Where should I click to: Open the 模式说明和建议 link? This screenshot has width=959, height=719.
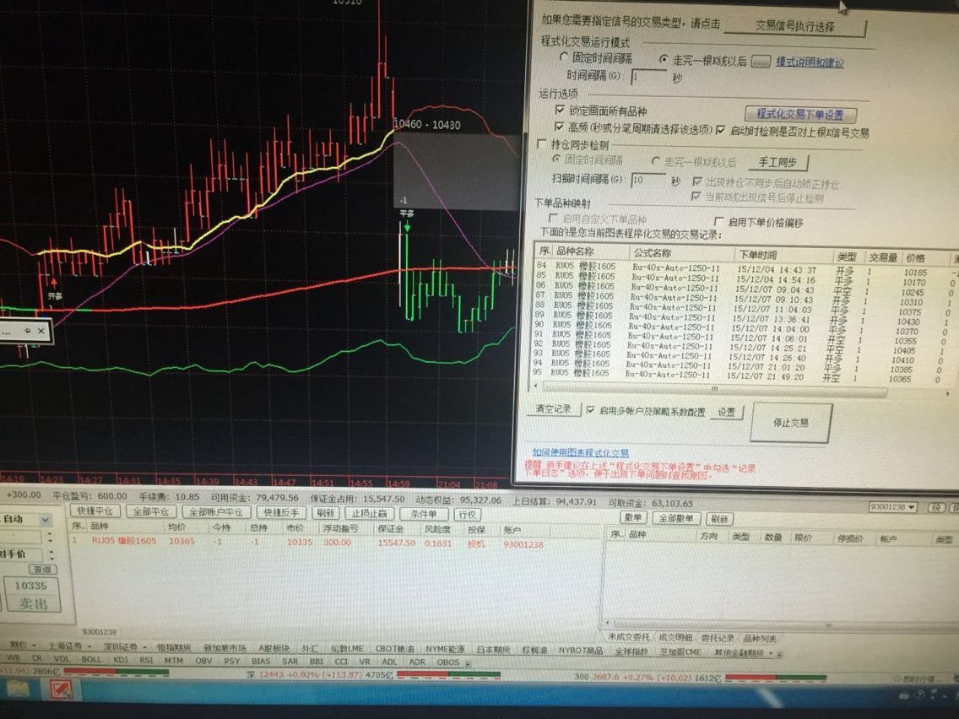810,62
